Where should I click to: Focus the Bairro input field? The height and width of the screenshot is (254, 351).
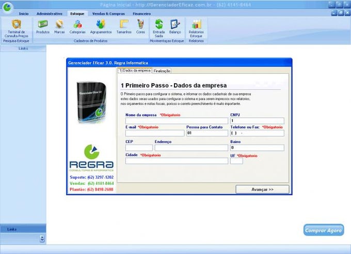(x=257, y=148)
